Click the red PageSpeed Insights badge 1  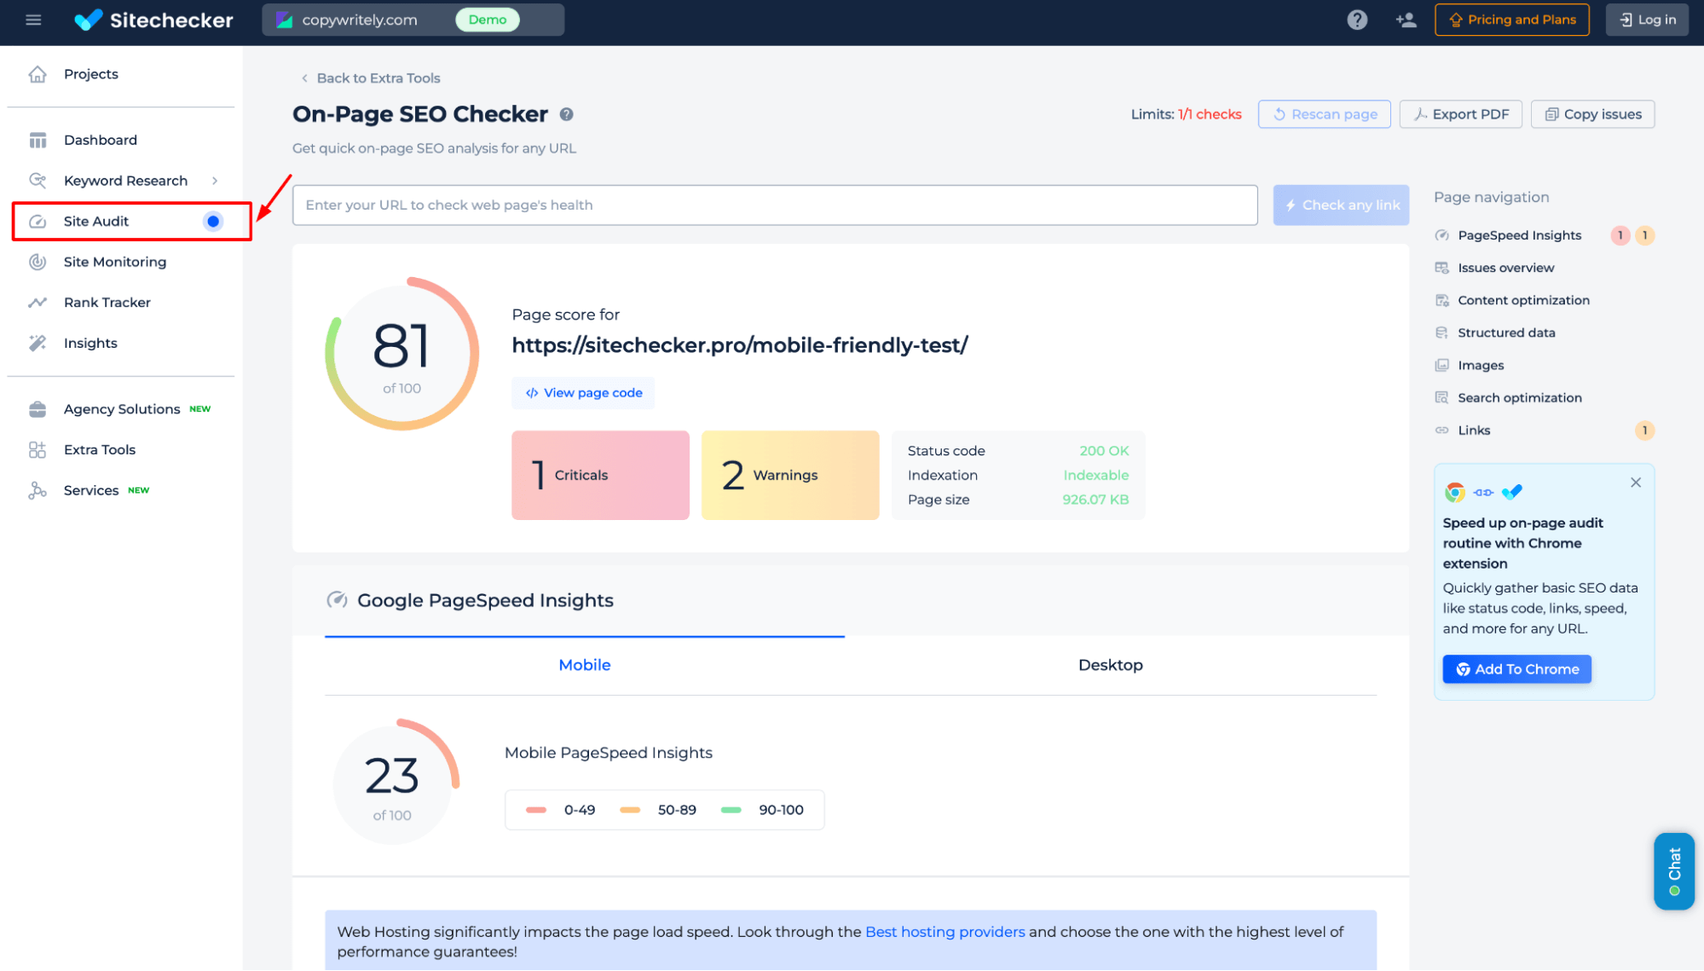tap(1620, 235)
